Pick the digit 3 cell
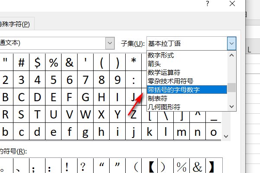 pos(21,80)
